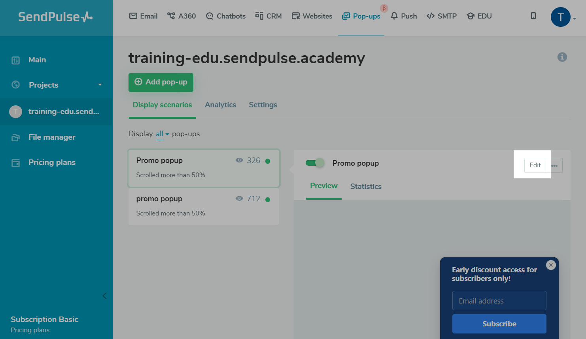Open the Chatbots section
Image resolution: width=586 pixels, height=339 pixels.
tap(226, 16)
